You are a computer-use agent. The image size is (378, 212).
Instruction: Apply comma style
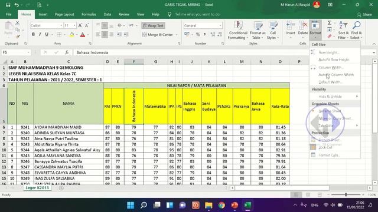204,35
